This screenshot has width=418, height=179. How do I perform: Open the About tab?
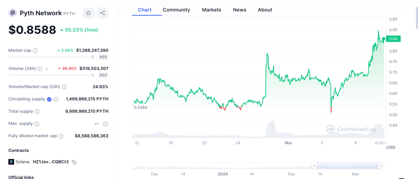click(265, 10)
